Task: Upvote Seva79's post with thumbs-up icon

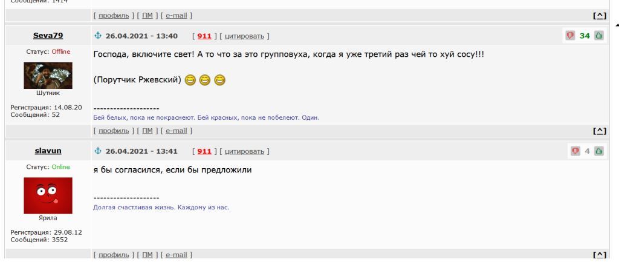Action: coord(598,36)
